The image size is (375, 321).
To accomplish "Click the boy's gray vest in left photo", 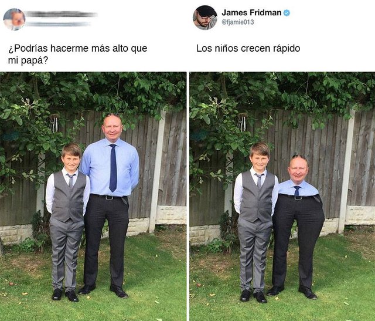I will (x=69, y=197).
